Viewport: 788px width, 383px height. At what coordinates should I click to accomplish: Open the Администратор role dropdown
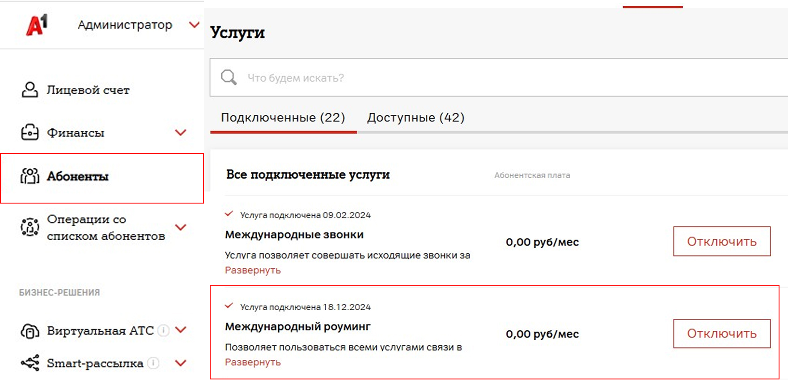(194, 25)
